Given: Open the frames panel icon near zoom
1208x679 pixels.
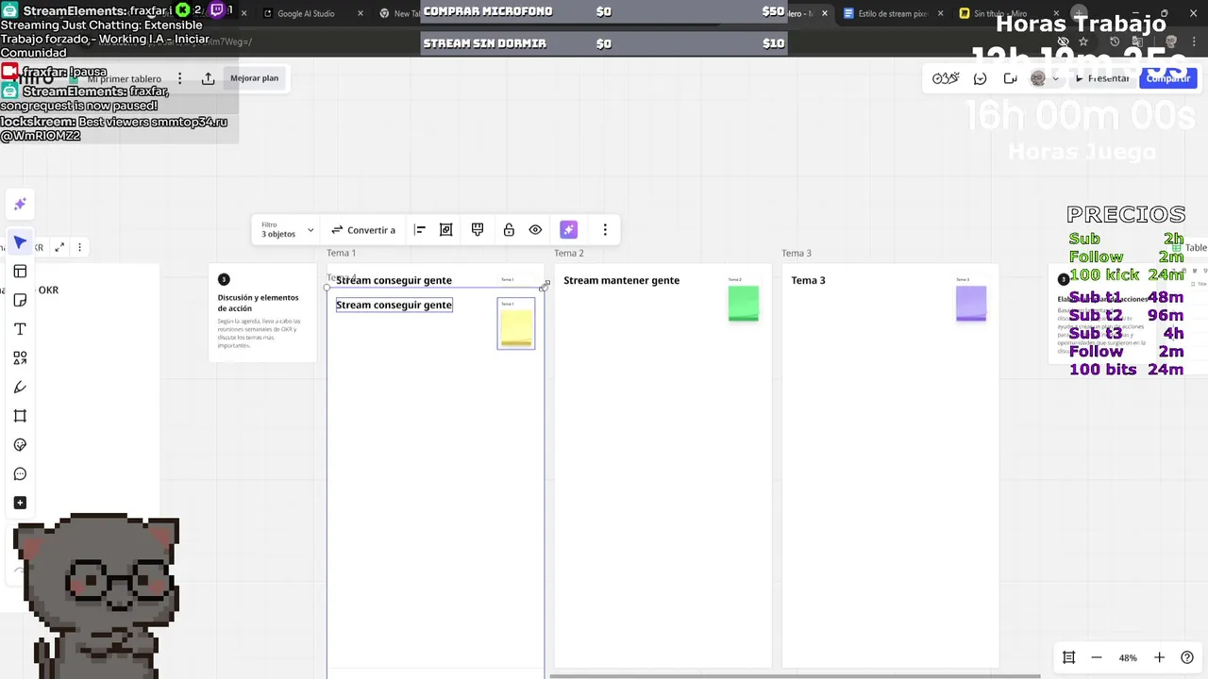Looking at the screenshot, I should point(1068,657).
